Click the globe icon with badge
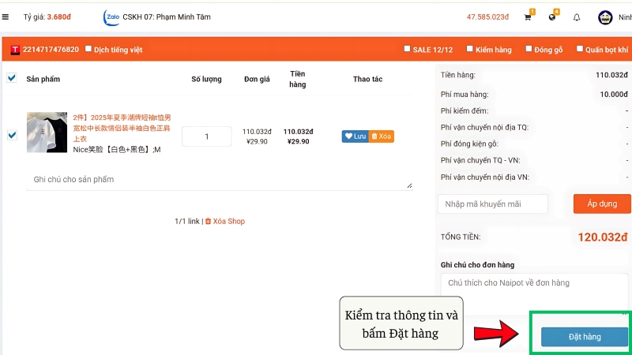This screenshot has height=355, width=632. [x=552, y=17]
